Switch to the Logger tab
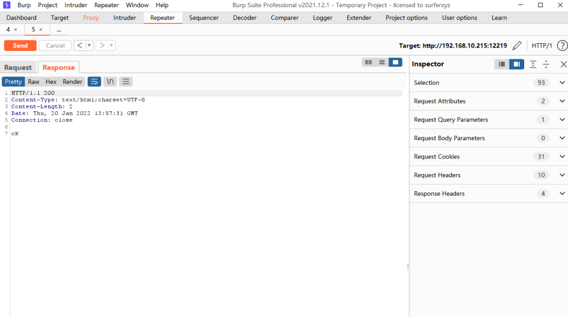Viewport: 568px width, 317px height. click(x=322, y=18)
